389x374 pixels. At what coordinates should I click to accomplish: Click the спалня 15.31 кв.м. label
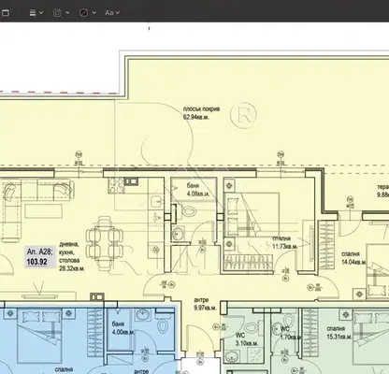(x=339, y=333)
